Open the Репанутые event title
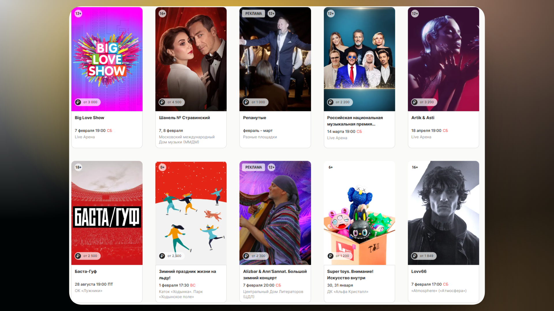 tap(254, 118)
